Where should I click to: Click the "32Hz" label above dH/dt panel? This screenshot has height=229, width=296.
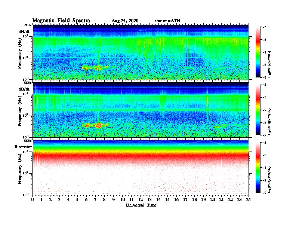tap(28, 25)
